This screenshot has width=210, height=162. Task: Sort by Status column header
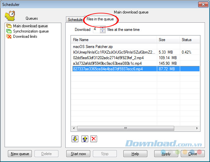coord(190,40)
